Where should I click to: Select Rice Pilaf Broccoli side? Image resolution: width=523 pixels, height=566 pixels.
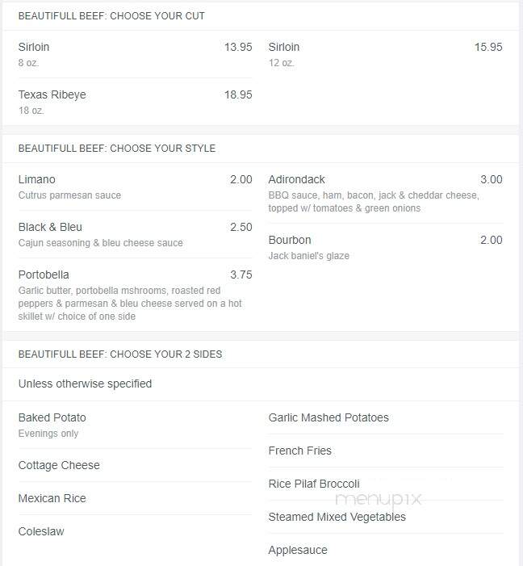pos(385,484)
